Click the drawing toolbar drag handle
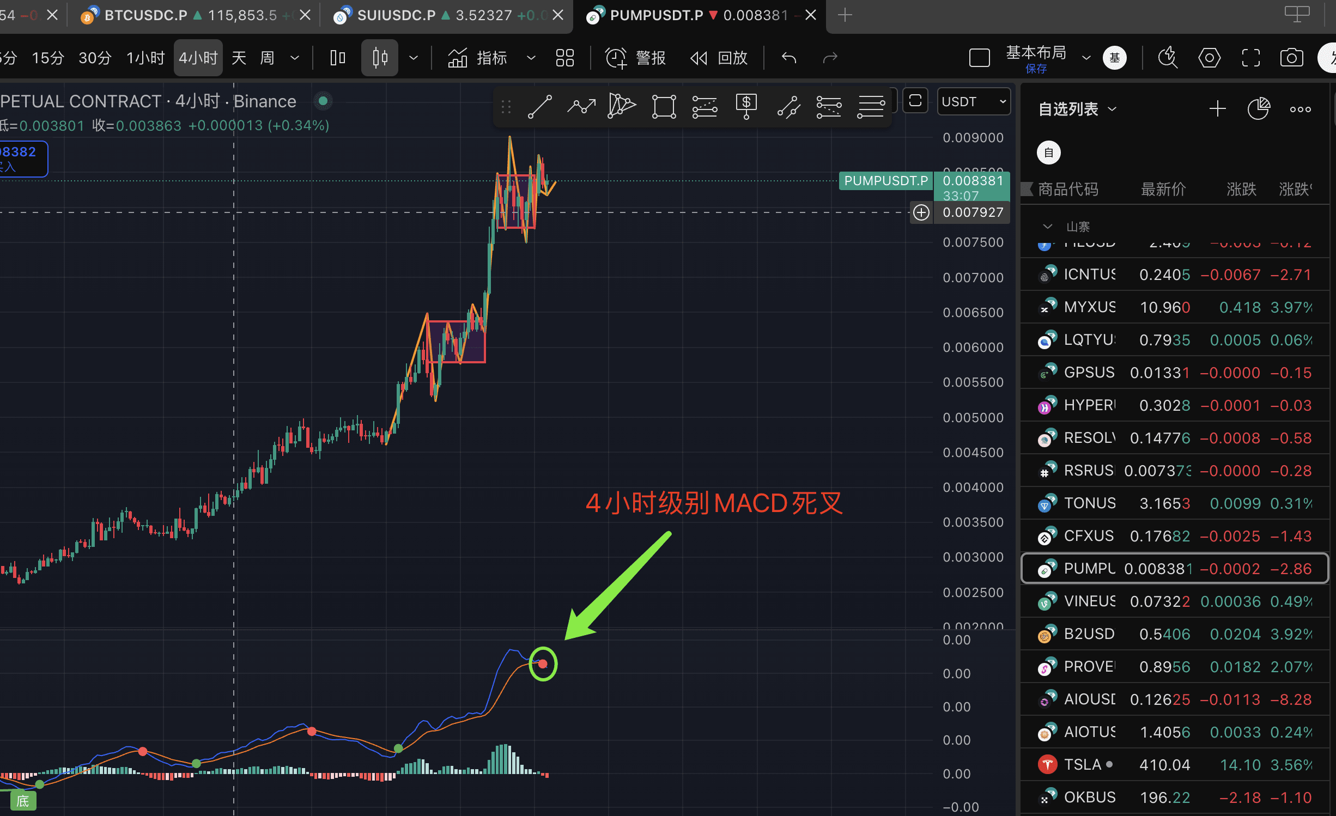 point(506,107)
